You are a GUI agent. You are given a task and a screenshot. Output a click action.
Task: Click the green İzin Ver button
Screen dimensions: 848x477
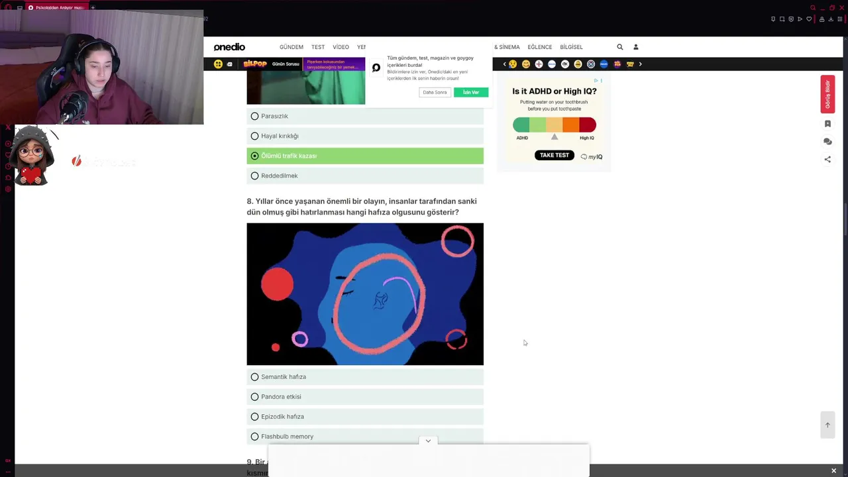click(471, 92)
